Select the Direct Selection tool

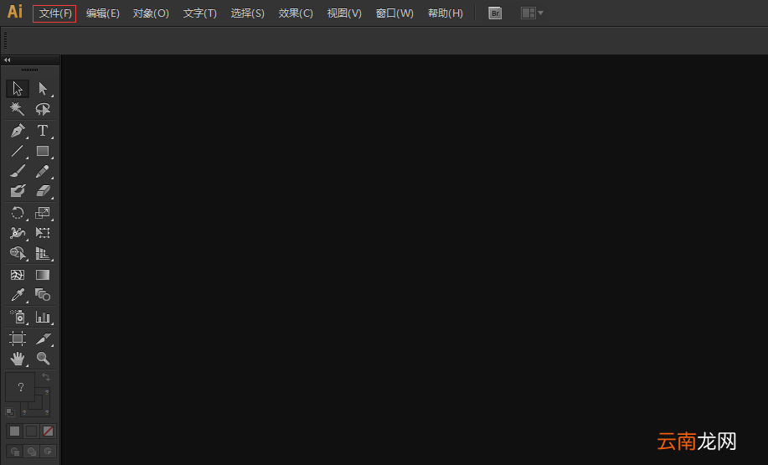tap(43, 89)
